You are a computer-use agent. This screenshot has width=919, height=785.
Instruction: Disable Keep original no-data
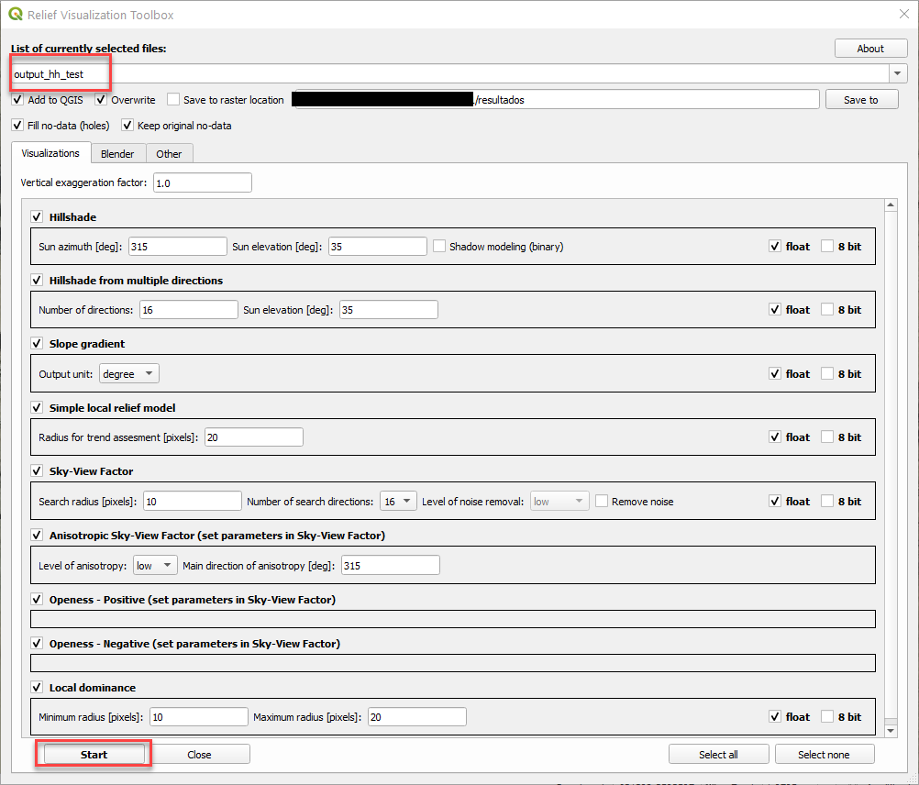pos(127,124)
